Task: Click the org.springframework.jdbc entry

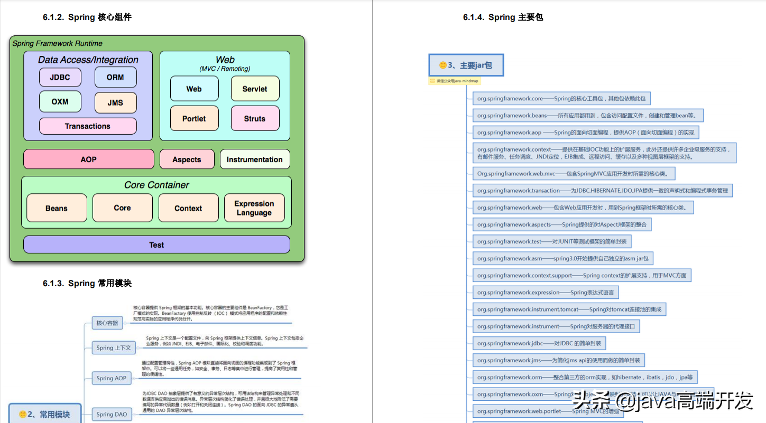Action: [x=539, y=343]
